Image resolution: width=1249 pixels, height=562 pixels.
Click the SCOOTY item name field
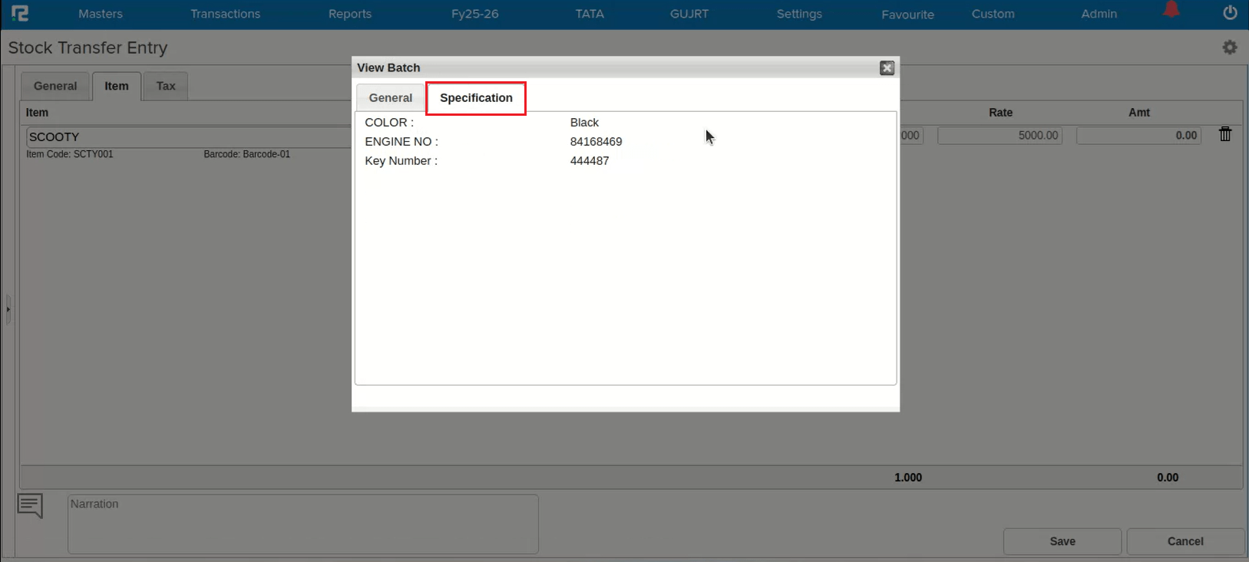[x=189, y=136]
